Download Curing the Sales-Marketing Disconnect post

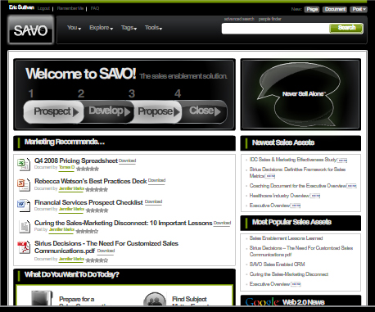222,223
